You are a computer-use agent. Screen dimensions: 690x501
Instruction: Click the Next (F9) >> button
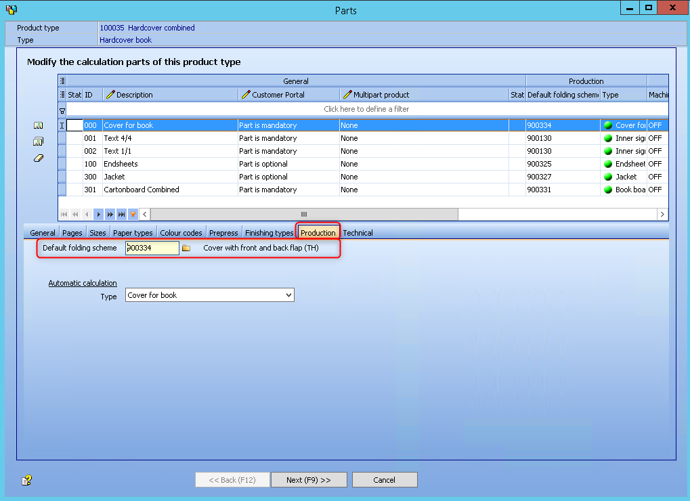[x=309, y=480]
